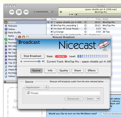Click the Source column header in iTunes

click(x=25, y=19)
